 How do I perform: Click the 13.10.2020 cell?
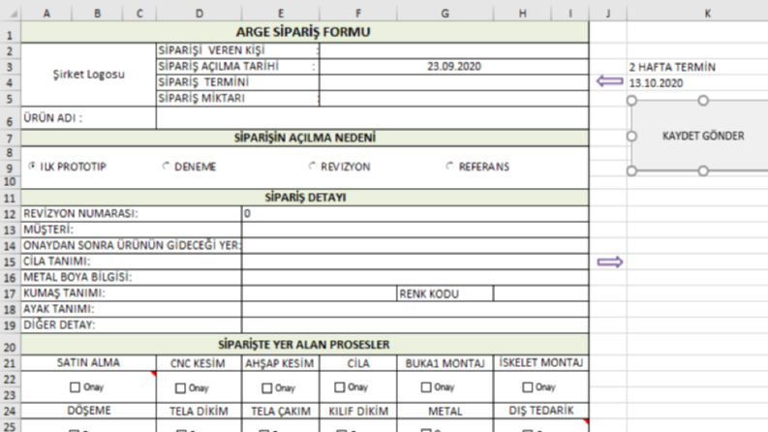tap(697, 82)
